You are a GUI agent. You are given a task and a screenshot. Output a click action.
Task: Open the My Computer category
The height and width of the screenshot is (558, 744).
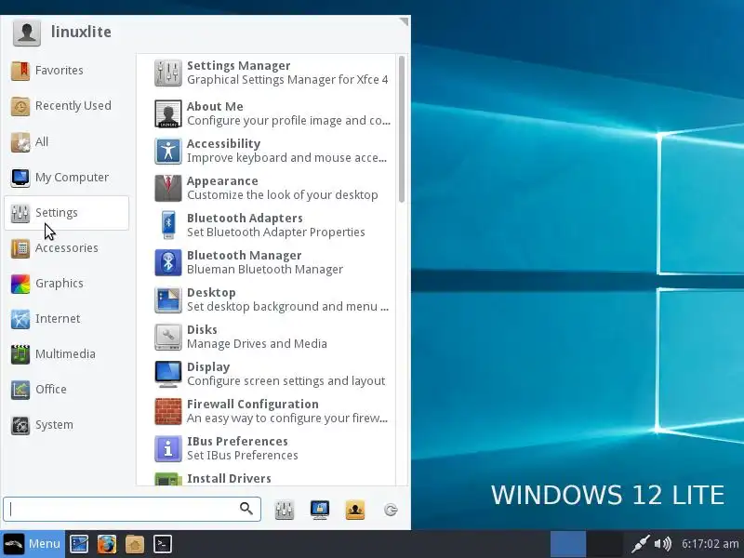tap(66, 178)
